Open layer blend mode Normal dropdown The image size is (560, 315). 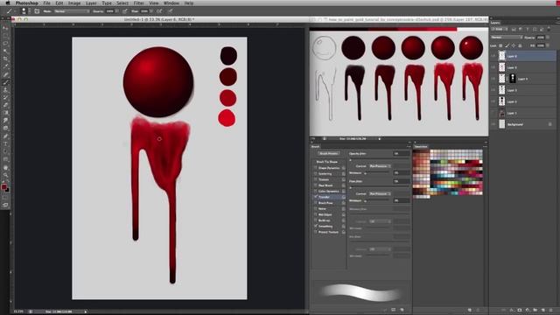(507, 38)
